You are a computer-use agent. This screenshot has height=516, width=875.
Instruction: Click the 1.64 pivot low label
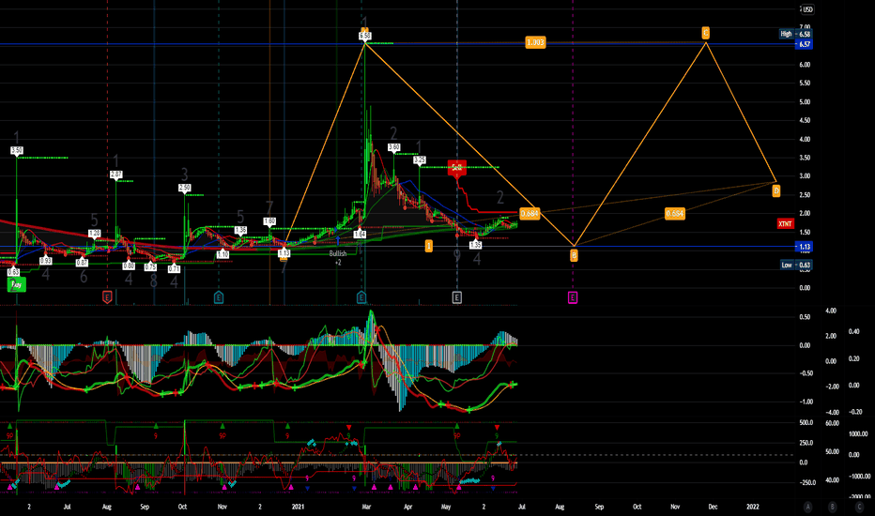[360, 235]
